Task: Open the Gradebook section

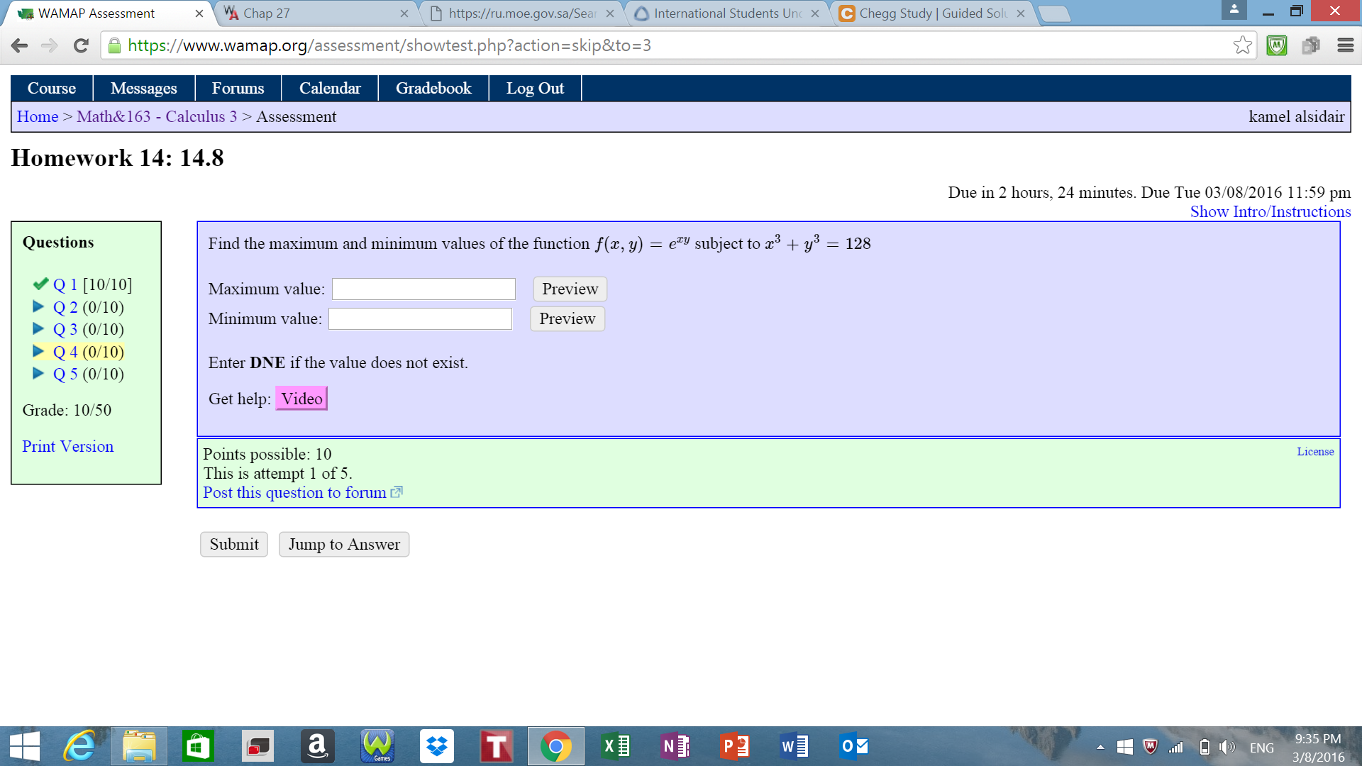Action: [x=433, y=88]
